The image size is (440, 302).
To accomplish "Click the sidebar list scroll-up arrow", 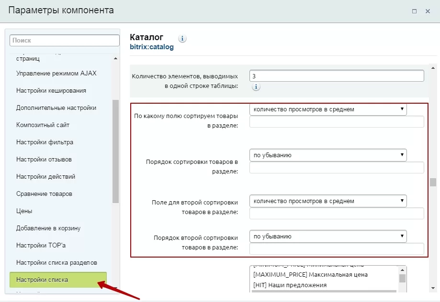I will [115, 59].
